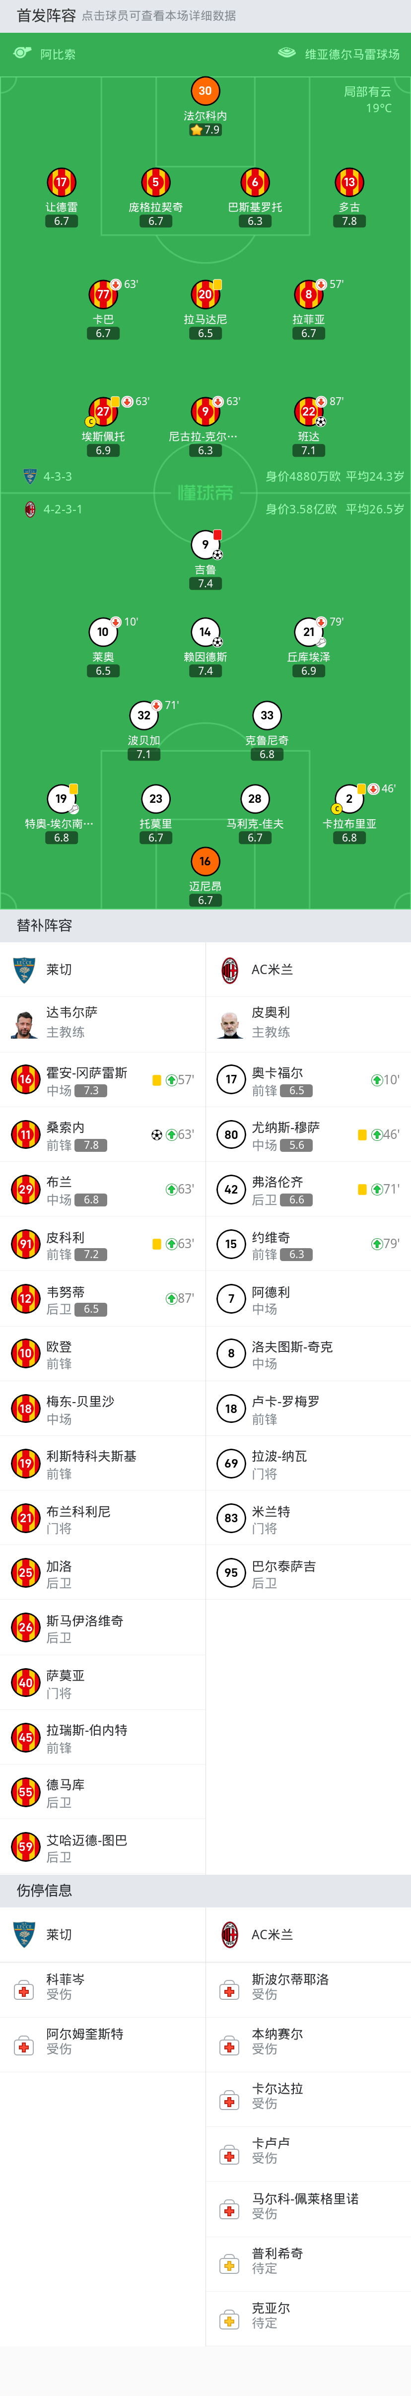View coach 皮奥利's profile photo
Screen dimensions: 411x2396
[x=230, y=1024]
